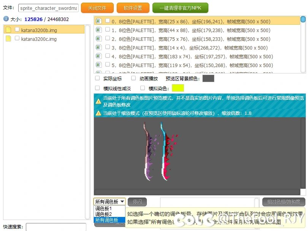Image resolution: width=308 pixels, height=231 pixels.
Task: Click the 相对色相饱和度 button
Action: [284, 202]
